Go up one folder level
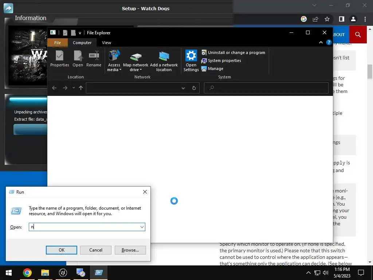 tap(81, 88)
